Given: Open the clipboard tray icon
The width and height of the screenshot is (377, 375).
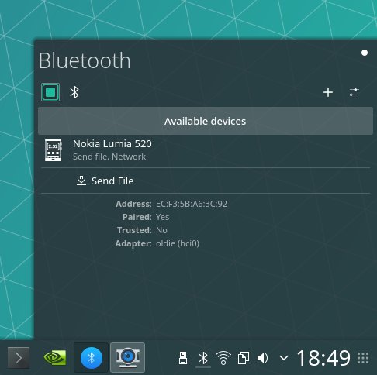Looking at the screenshot, I should (244, 358).
